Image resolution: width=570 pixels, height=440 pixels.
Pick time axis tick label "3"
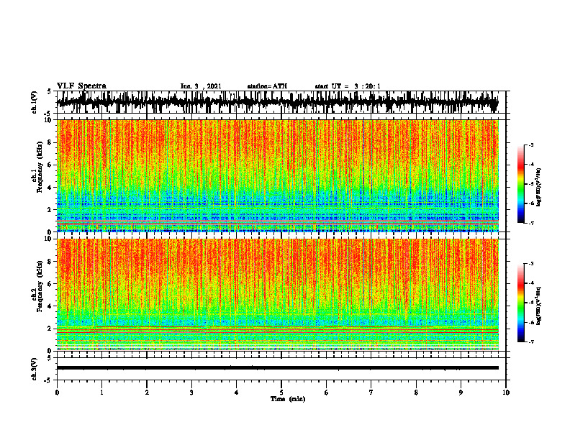click(191, 393)
